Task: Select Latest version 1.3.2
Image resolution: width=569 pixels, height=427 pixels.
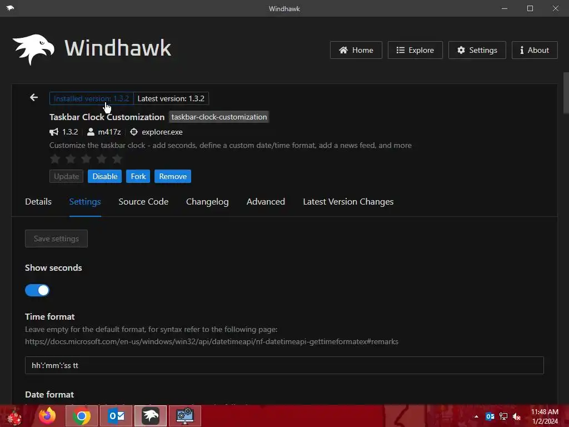Action: point(171,98)
